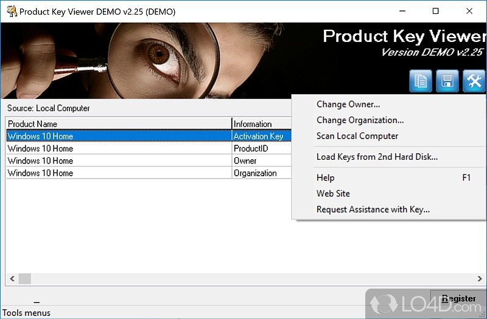487x319 pixels.
Task: Click the floppy disk save icon
Action: pos(447,81)
